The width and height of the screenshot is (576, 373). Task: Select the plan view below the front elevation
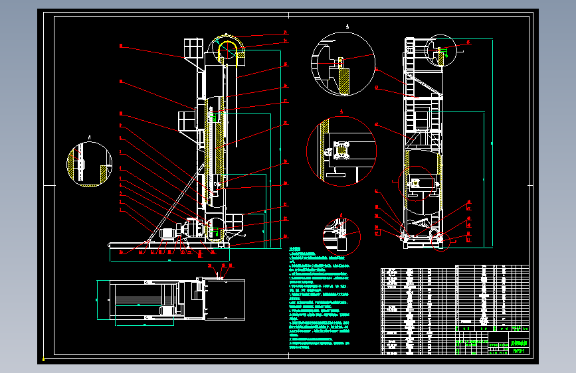pos(177,299)
